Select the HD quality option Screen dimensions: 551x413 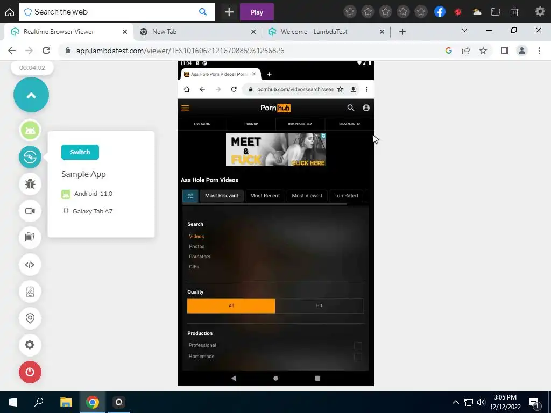[319, 306]
